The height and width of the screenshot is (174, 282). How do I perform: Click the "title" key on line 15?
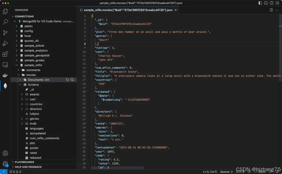tap(100, 72)
